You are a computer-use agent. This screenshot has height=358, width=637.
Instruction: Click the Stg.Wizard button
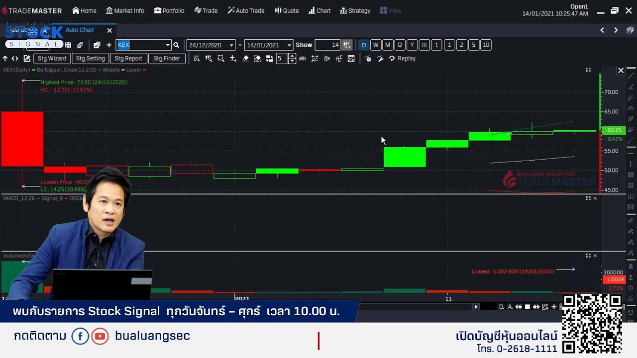point(52,58)
